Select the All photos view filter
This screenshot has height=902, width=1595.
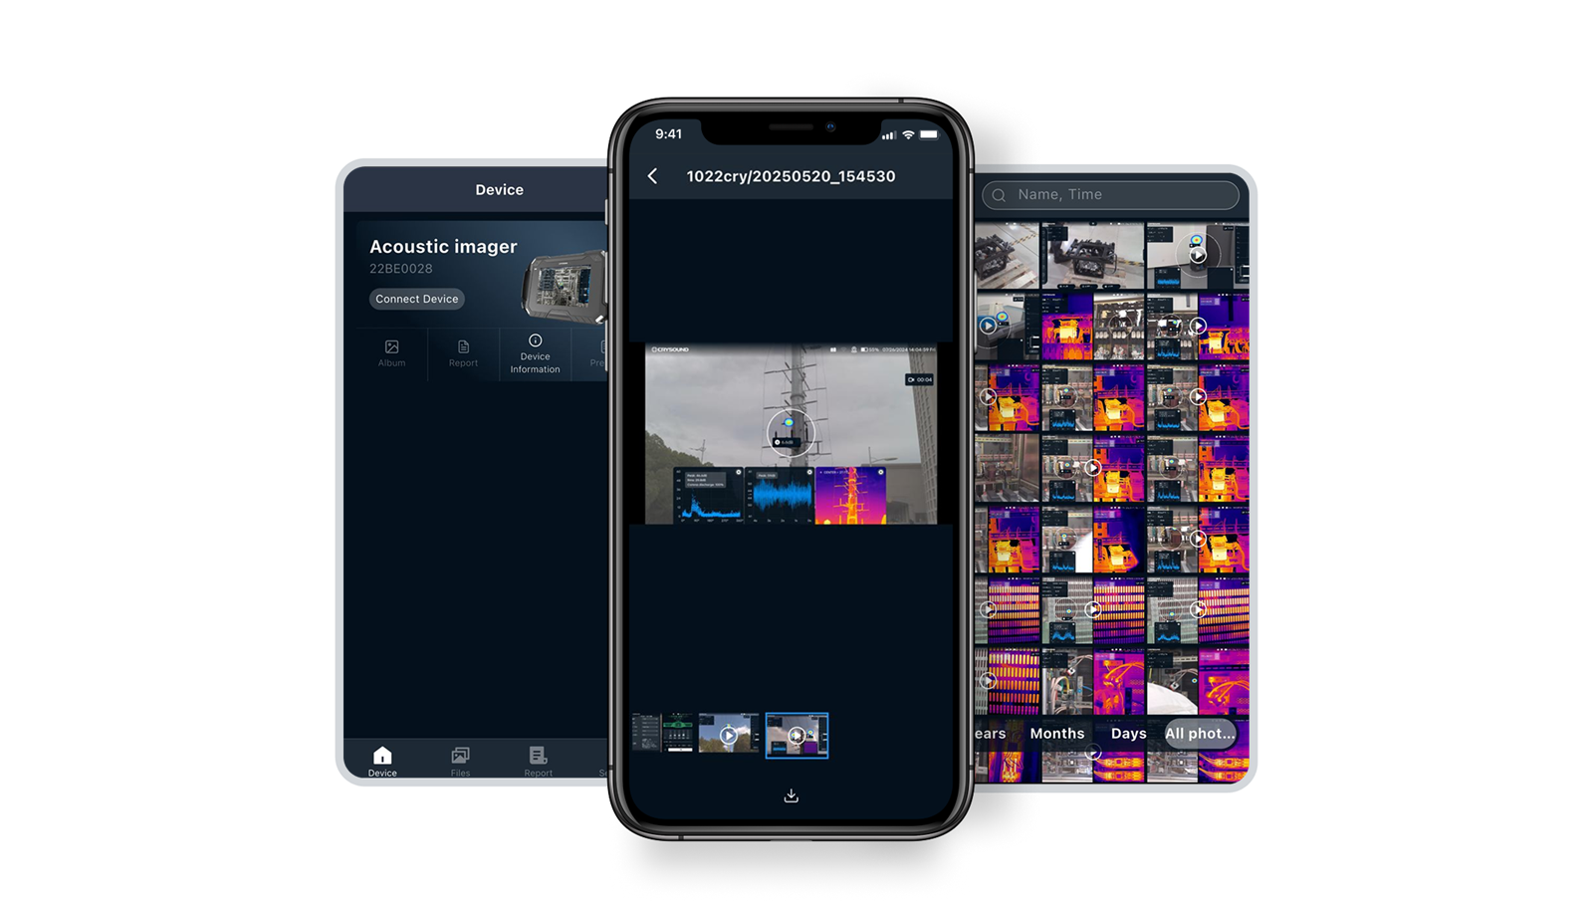coord(1200,734)
